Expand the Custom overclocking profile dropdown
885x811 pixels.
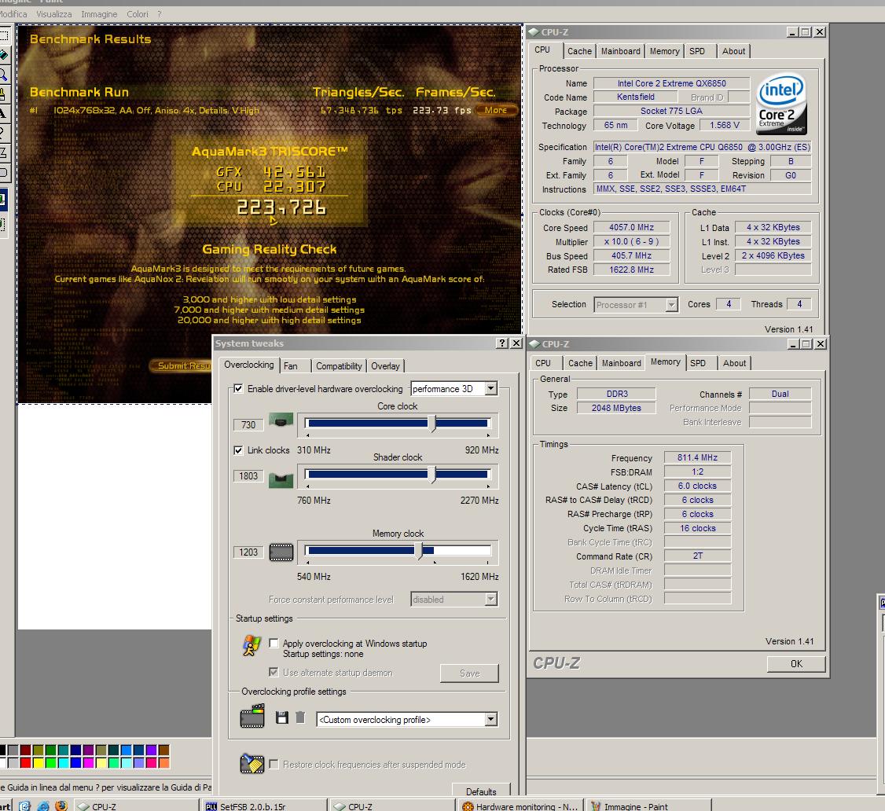[x=491, y=720]
